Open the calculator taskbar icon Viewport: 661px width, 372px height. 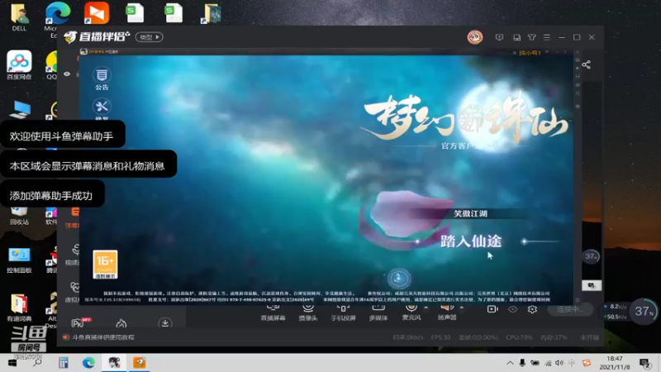(x=64, y=363)
